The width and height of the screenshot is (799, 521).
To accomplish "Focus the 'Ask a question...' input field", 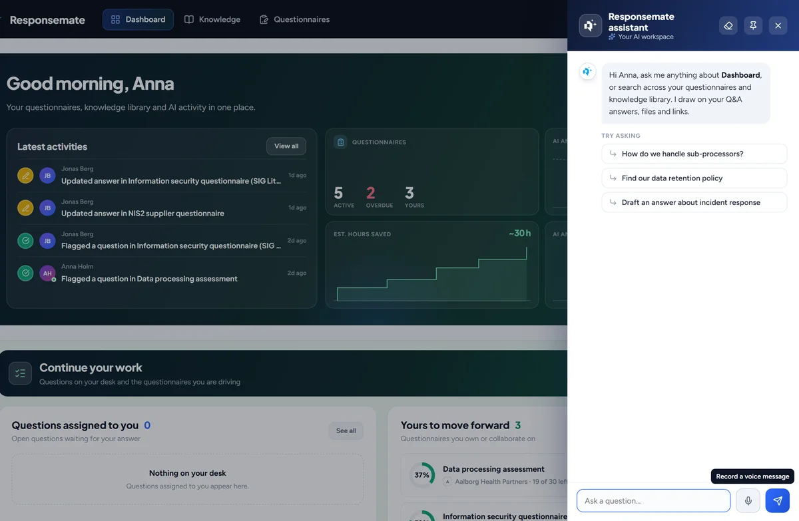I will [654, 500].
